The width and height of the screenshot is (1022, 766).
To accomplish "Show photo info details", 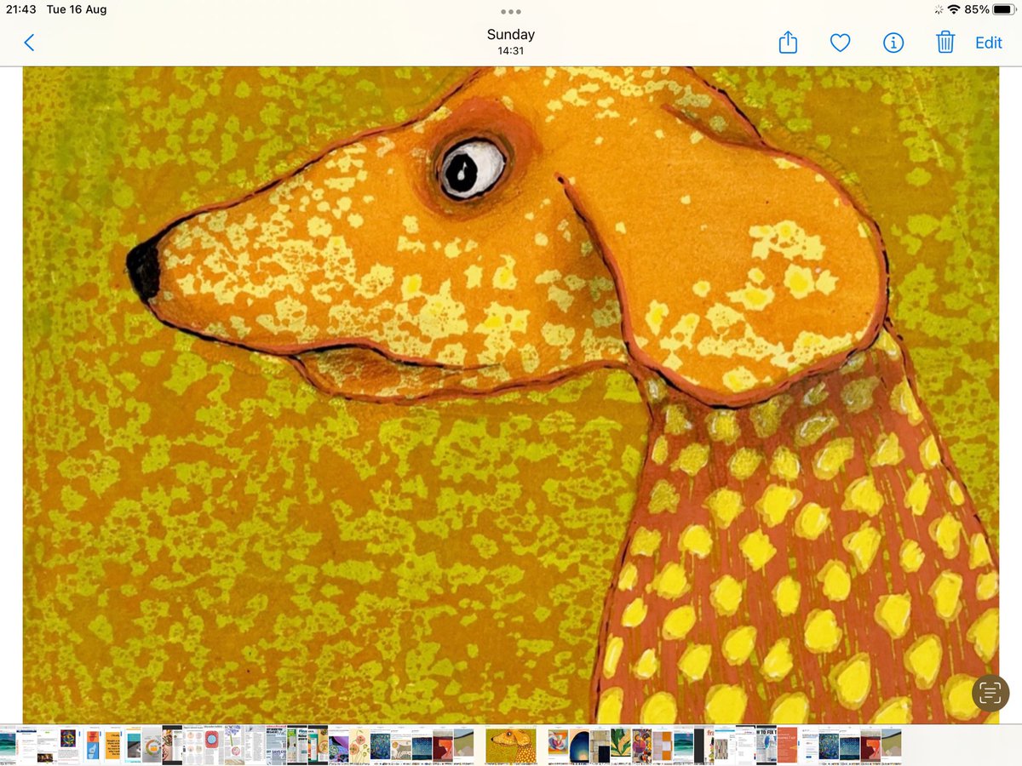I will point(893,43).
